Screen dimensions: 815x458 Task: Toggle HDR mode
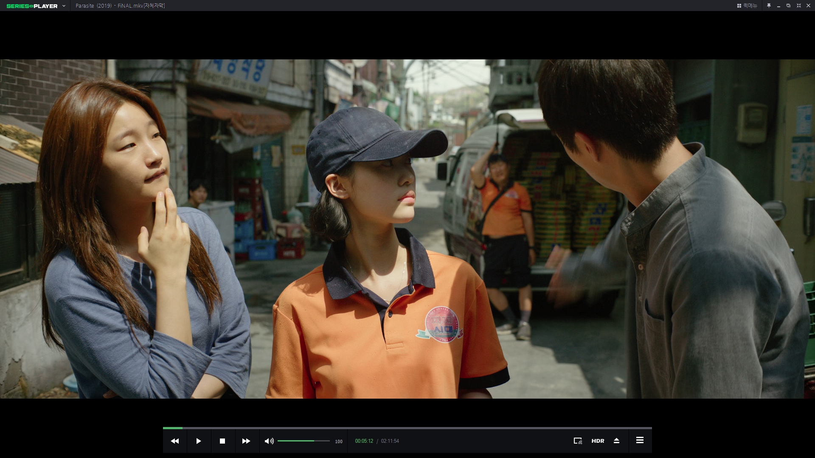click(598, 441)
